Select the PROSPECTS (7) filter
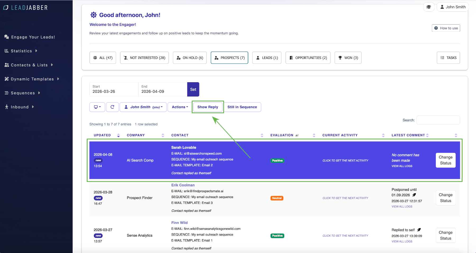The height and width of the screenshot is (253, 476). tap(230, 58)
